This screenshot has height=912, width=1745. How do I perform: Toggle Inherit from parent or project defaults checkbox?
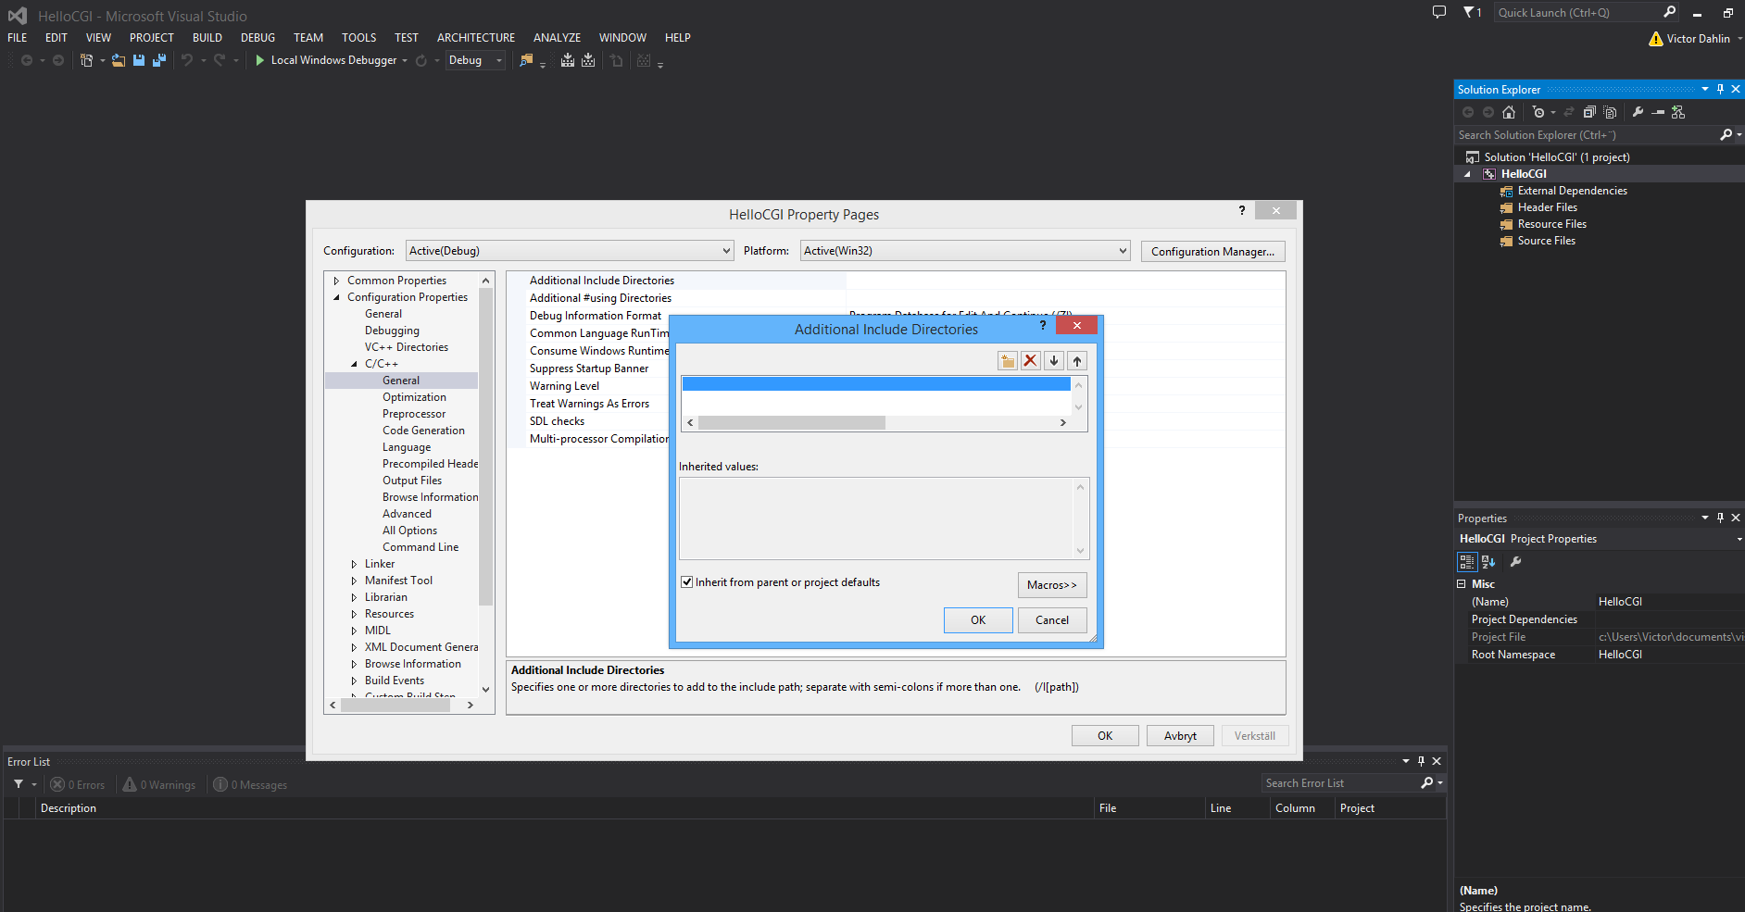(686, 582)
